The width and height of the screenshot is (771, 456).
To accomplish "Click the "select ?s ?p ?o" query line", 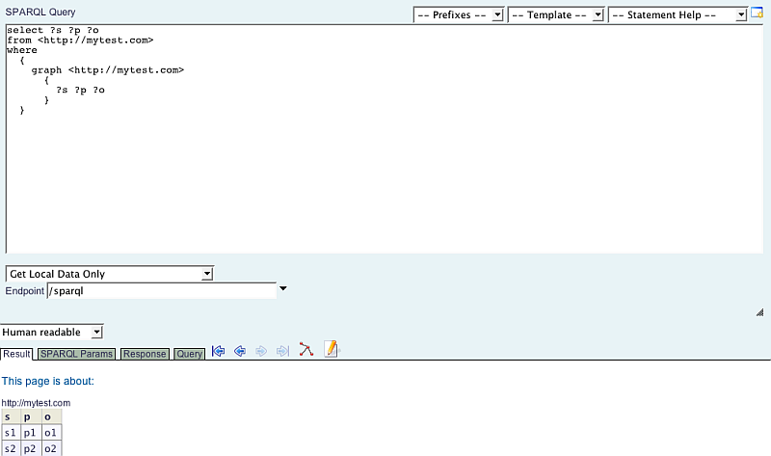I will (x=53, y=30).
